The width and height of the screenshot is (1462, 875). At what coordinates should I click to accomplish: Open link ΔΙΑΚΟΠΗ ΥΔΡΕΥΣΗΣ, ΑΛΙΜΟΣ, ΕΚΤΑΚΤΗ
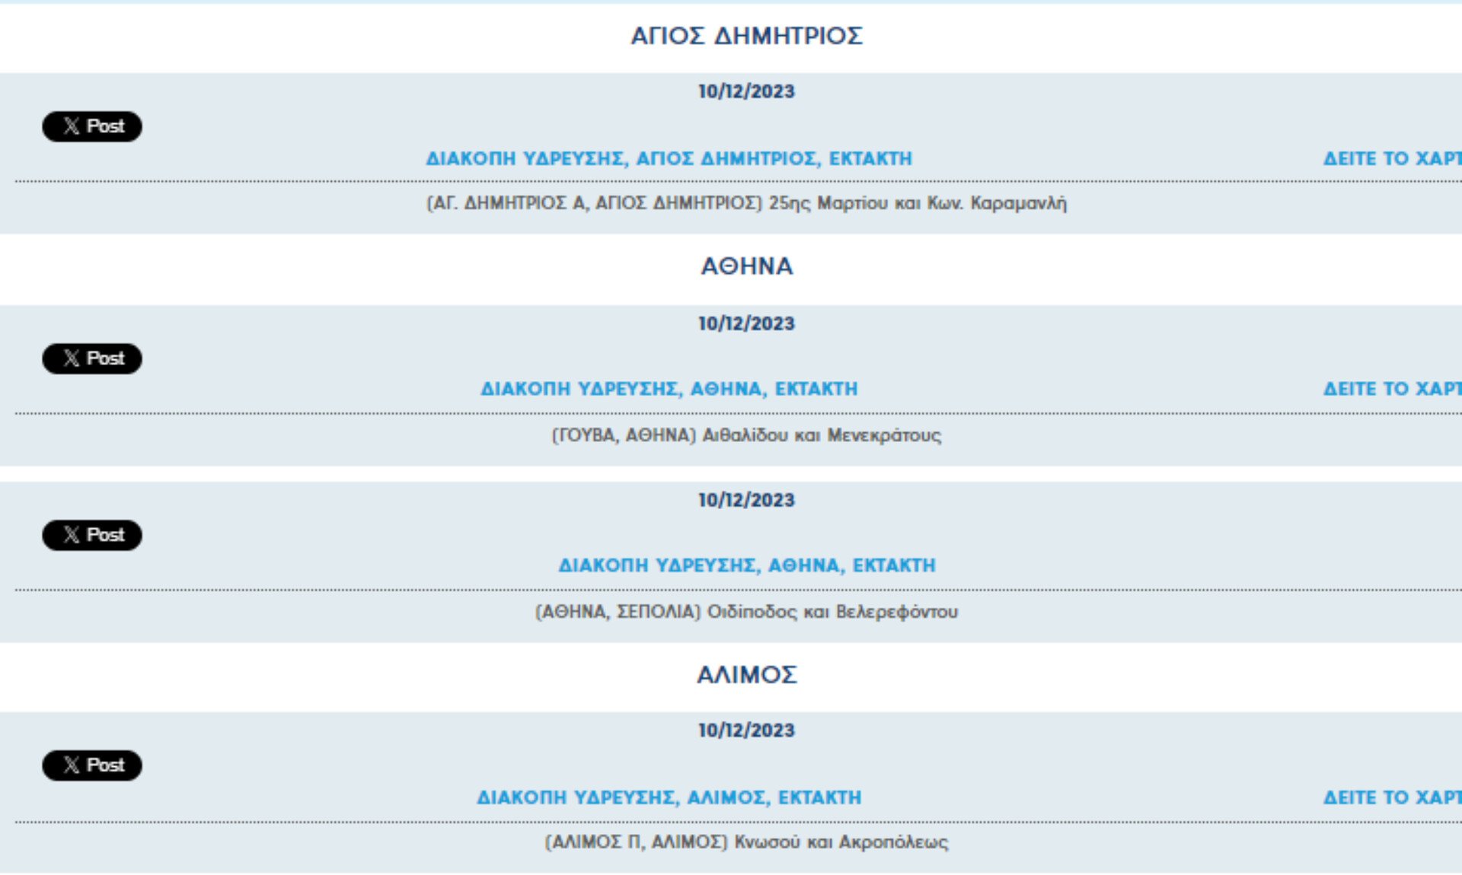pyautogui.click(x=669, y=797)
